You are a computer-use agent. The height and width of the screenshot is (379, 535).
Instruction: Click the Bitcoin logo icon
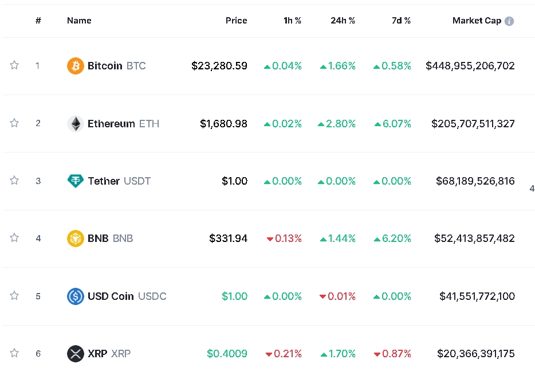[76, 66]
